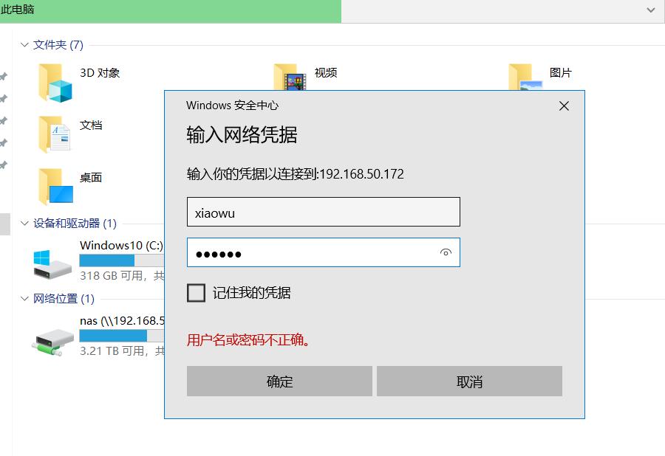Viewport: 665px width, 456px height.
Task: Click the Windows 安全中心 dialog title
Action: tap(231, 106)
